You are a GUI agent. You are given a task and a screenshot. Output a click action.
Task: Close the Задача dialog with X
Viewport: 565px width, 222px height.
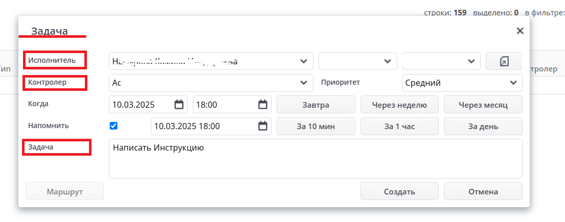[x=520, y=31]
